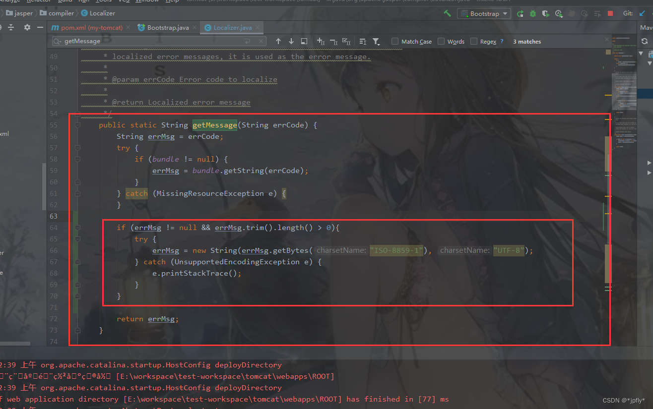Unselect the current occurrence
Image resolution: width=653 pixels, height=409 pixels.
(x=333, y=42)
